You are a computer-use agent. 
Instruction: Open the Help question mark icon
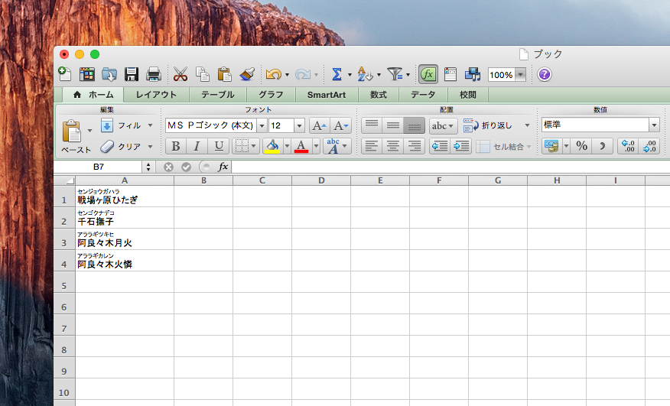pyautogui.click(x=545, y=74)
